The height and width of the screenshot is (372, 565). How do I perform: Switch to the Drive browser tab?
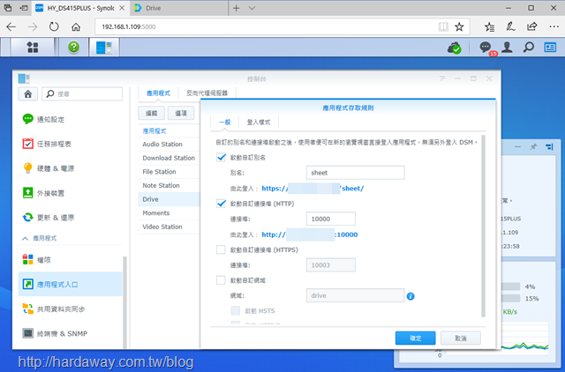[x=178, y=8]
